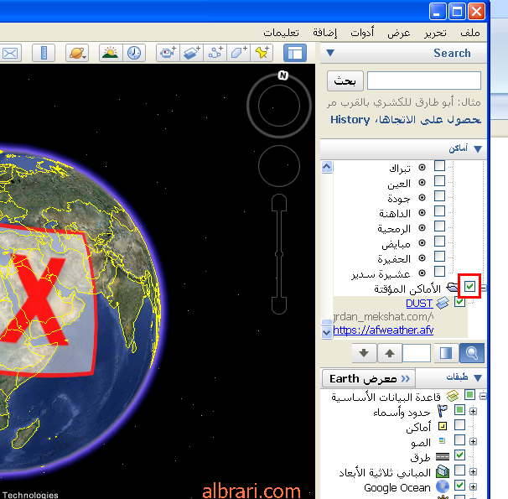508x499 pixels.
Task: Open the History link
Action: (x=350, y=120)
